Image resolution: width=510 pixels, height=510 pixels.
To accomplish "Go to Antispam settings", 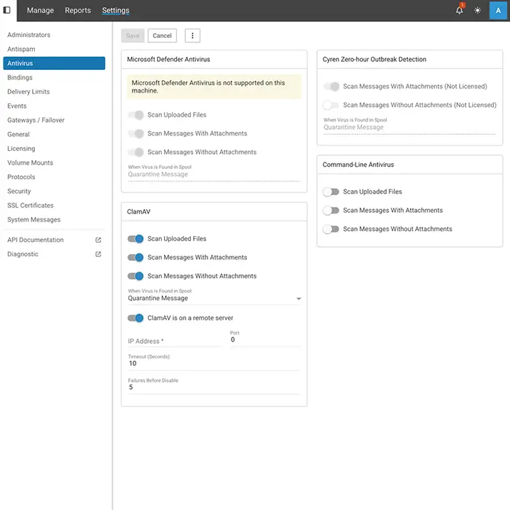I will 54,49.
